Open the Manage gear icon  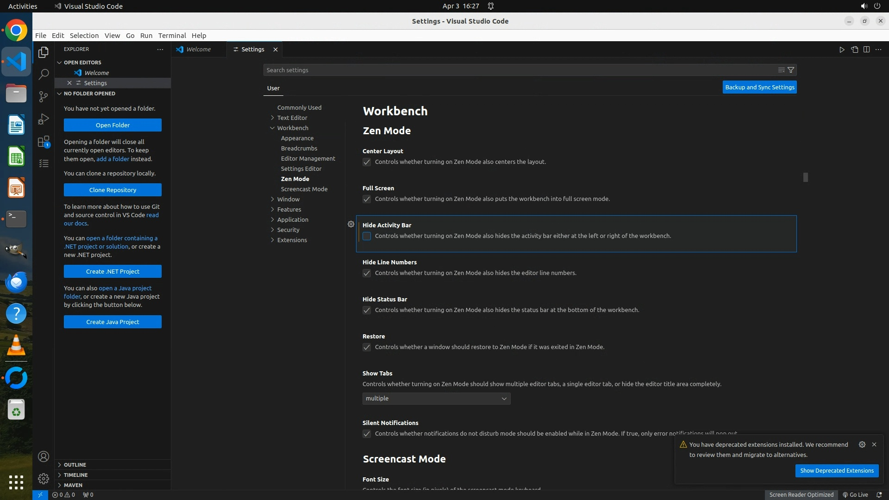pyautogui.click(x=44, y=478)
